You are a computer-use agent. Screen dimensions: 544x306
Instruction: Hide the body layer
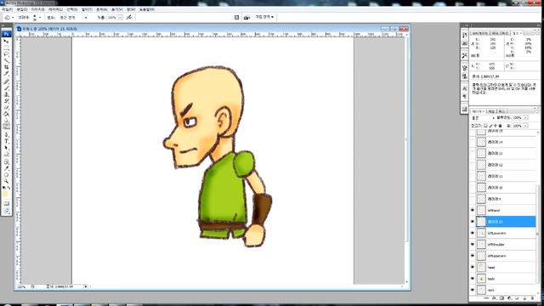[473, 279]
